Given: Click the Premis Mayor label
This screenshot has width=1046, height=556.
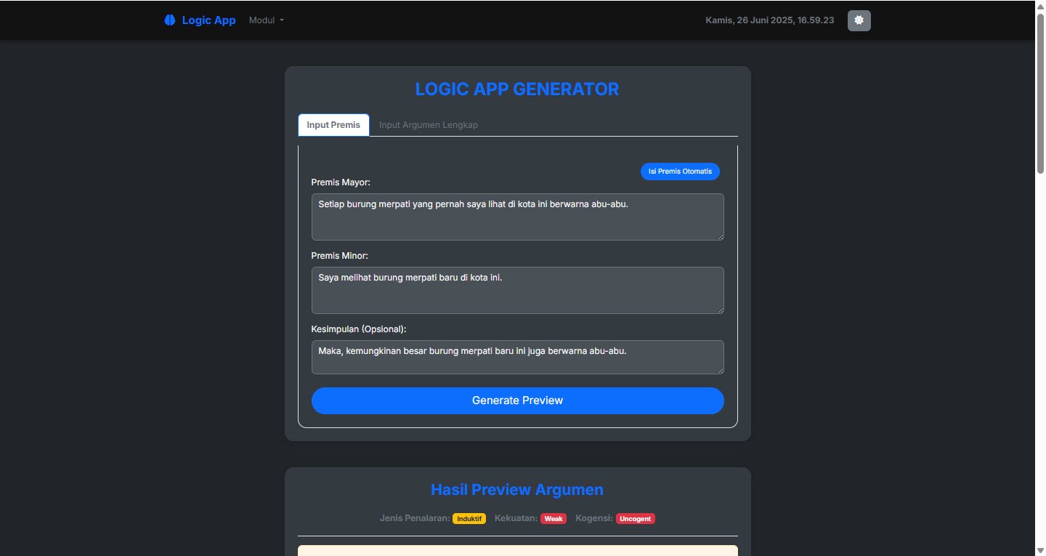Looking at the screenshot, I should pyautogui.click(x=341, y=182).
